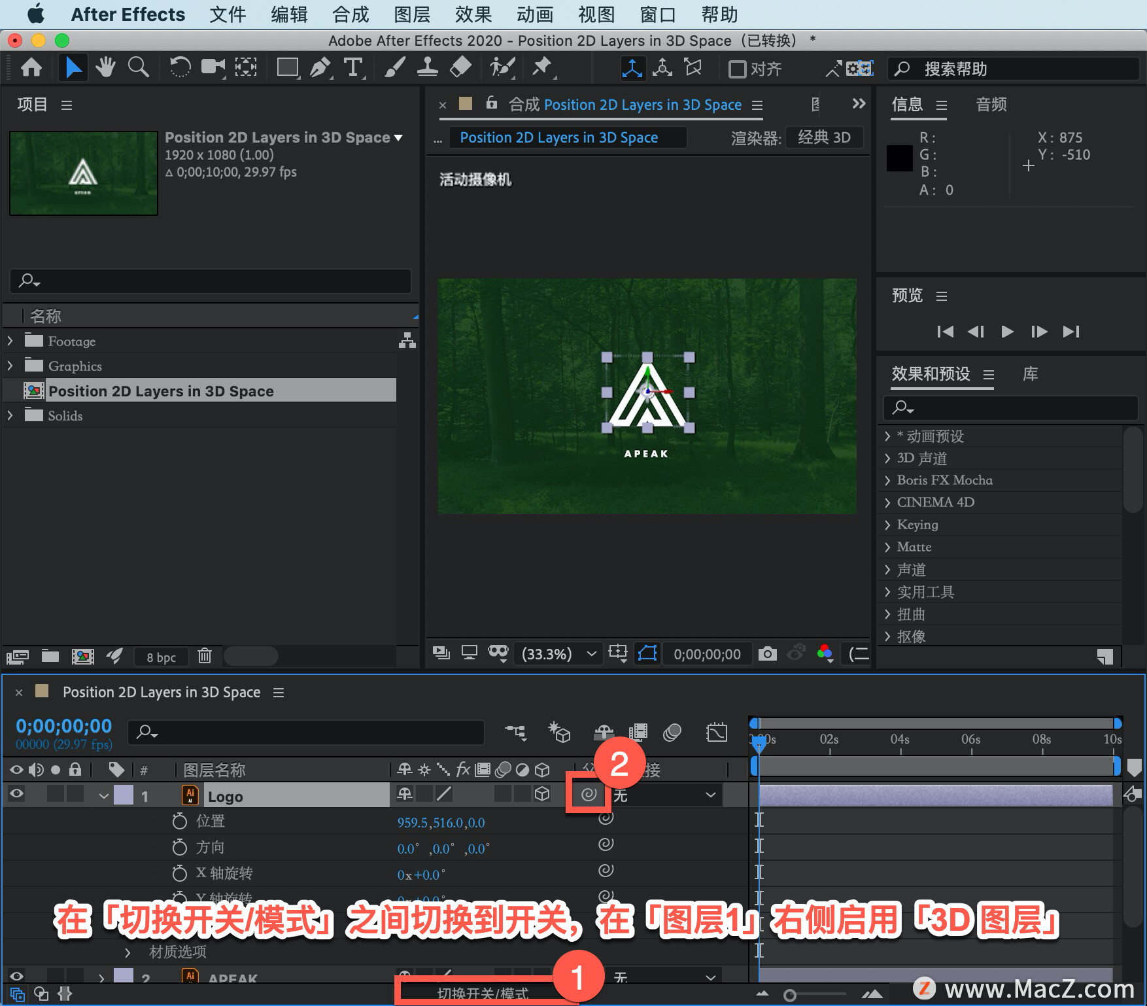Toggle the motion blur enable icon in timeline
This screenshot has height=1006, width=1147.
pos(672,732)
